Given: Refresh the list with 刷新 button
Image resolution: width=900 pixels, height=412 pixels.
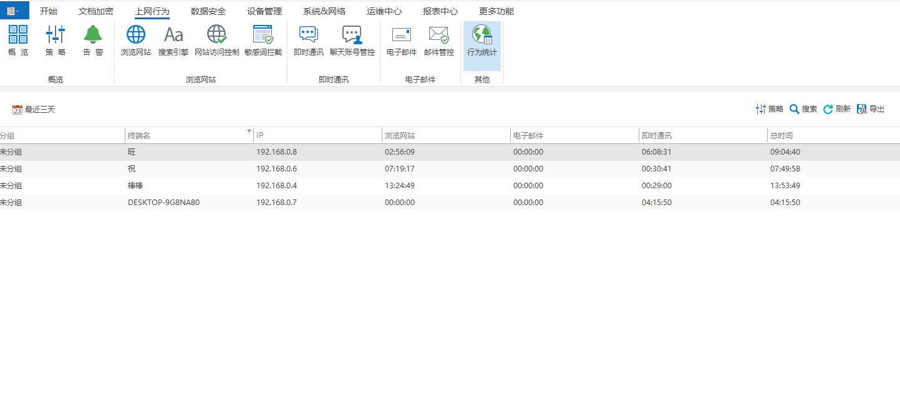Looking at the screenshot, I should (837, 109).
